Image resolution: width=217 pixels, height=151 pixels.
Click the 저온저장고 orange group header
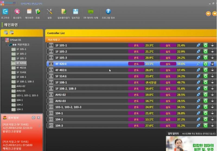[x=131, y=40]
